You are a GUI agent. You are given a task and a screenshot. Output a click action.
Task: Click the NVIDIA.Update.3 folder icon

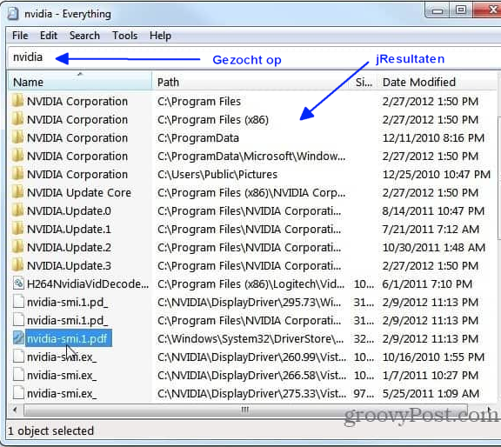click(18, 265)
